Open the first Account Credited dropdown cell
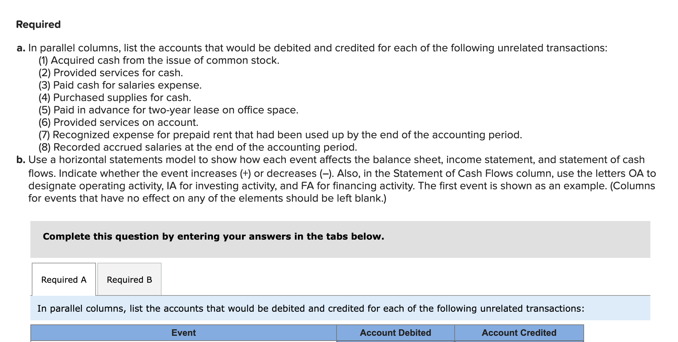The image size is (678, 342). 519,341
